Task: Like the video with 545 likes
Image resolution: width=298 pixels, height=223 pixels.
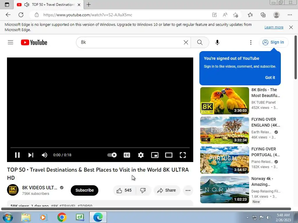Action: pos(124,190)
